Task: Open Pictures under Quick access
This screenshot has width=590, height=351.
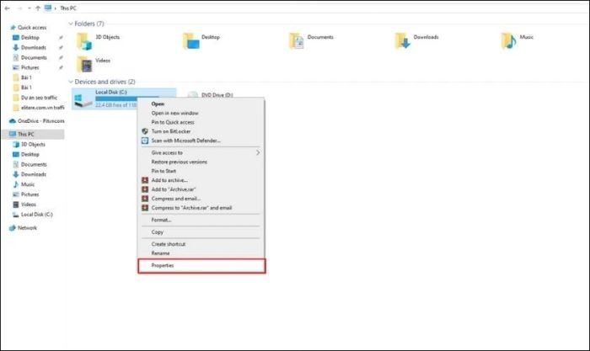Action: [x=30, y=67]
